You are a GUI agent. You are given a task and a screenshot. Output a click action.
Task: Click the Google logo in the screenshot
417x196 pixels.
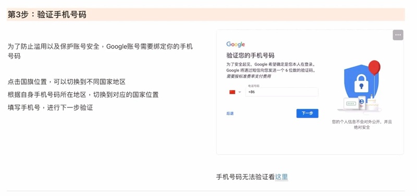click(x=236, y=44)
